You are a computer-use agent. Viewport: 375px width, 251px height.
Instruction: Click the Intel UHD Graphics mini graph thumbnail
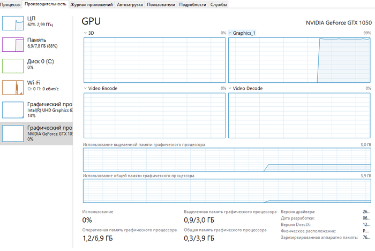pyautogui.click(x=14, y=109)
